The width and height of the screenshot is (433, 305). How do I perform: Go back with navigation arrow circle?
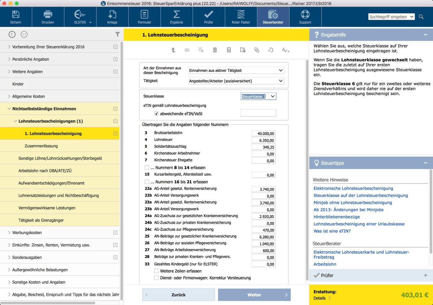click(x=12, y=34)
